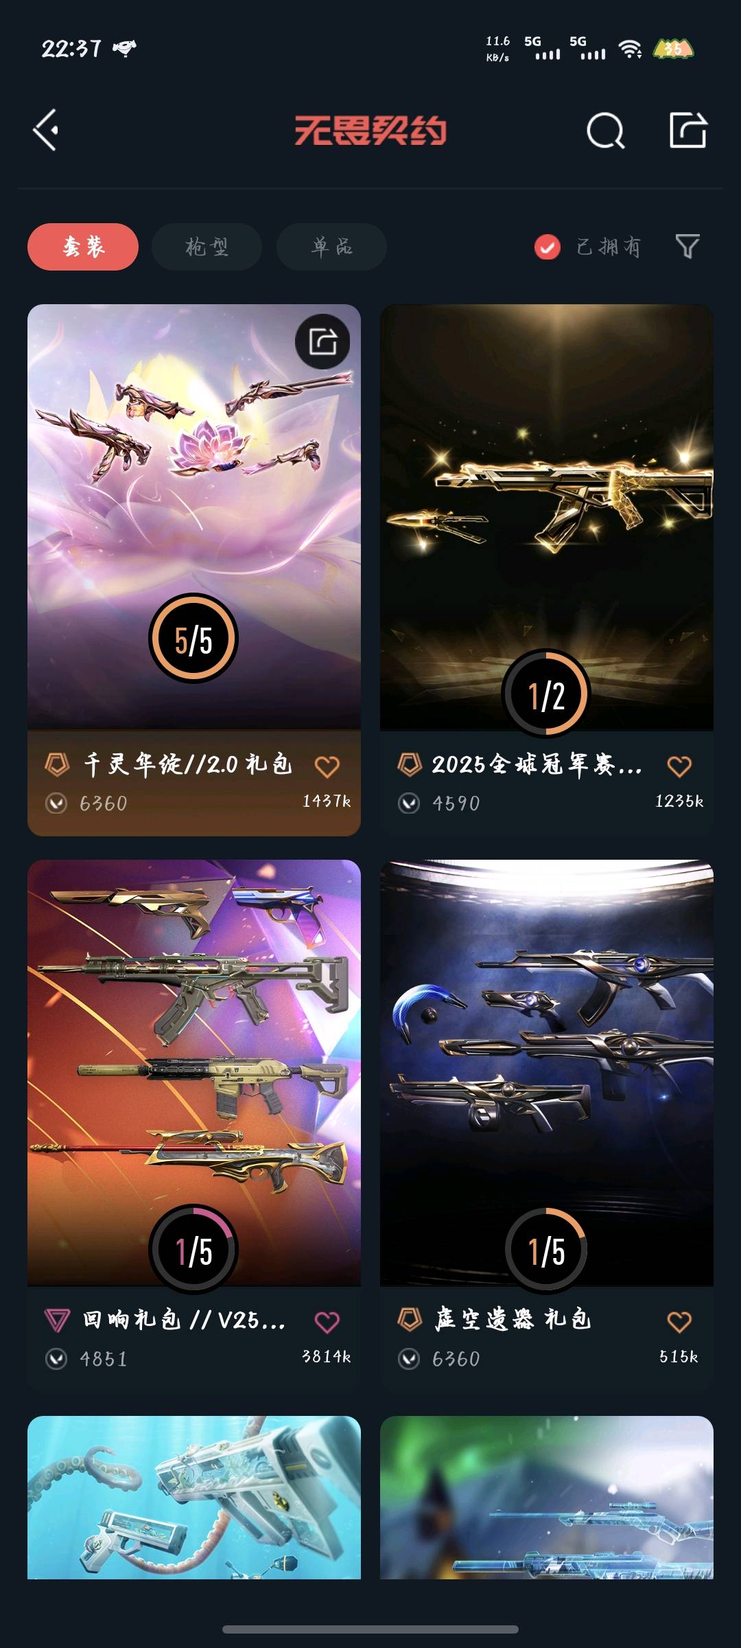Switch to the 枪型 tab
This screenshot has height=1648, width=741.
[207, 247]
